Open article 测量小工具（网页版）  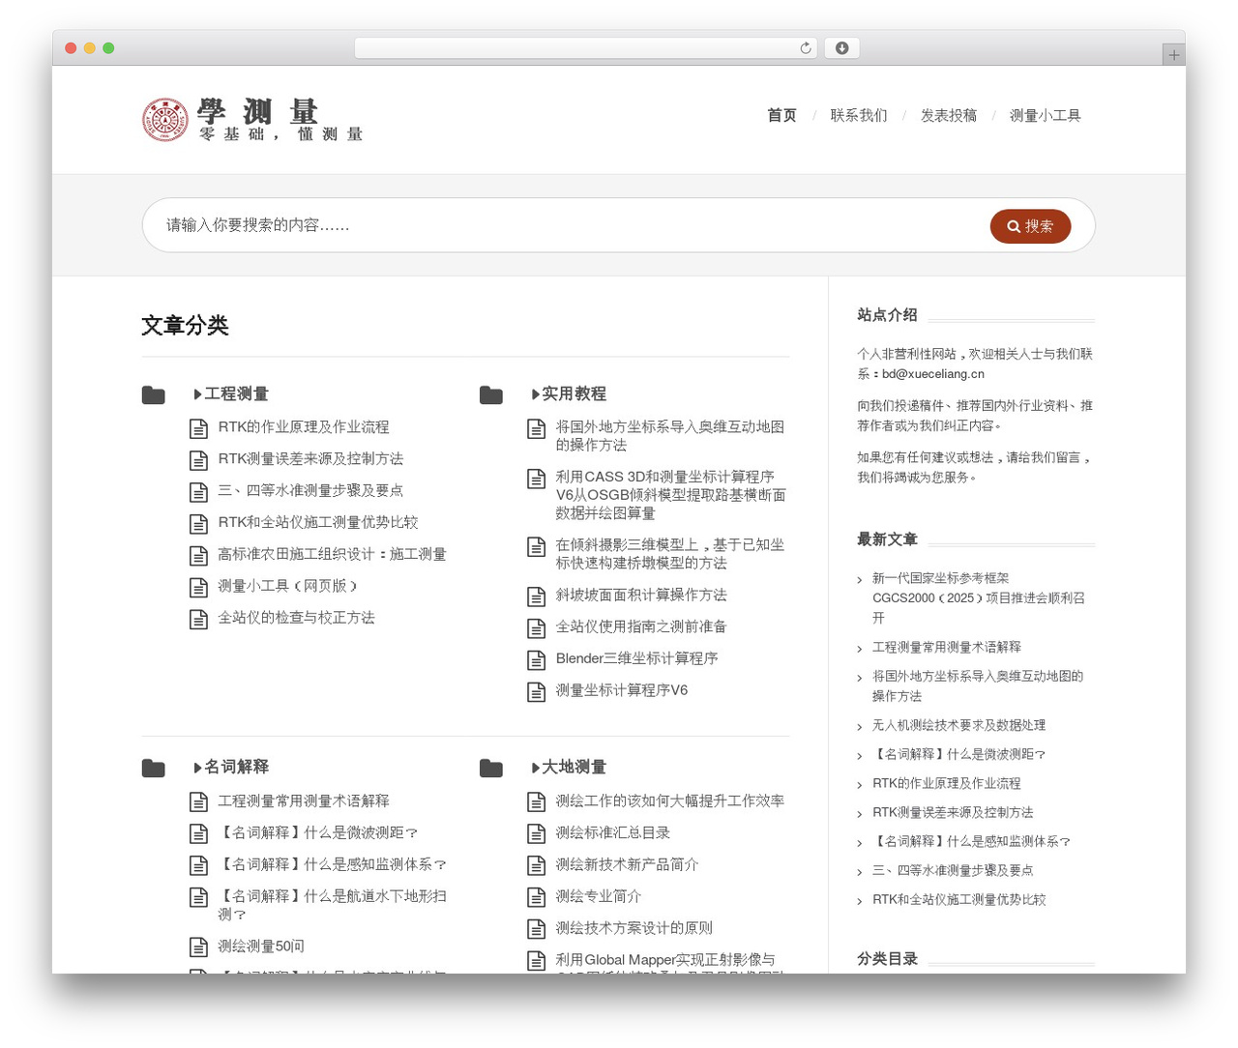point(288,586)
